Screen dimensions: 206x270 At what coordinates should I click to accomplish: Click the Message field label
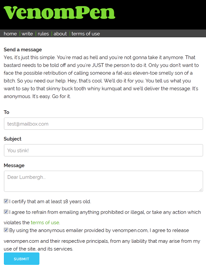14,165
